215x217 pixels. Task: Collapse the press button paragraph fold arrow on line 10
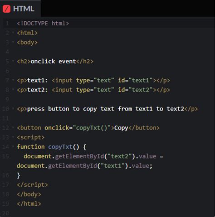tap(13, 109)
